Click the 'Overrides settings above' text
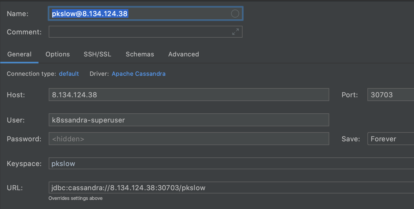Viewport: 414px width, 209px height. [75, 198]
